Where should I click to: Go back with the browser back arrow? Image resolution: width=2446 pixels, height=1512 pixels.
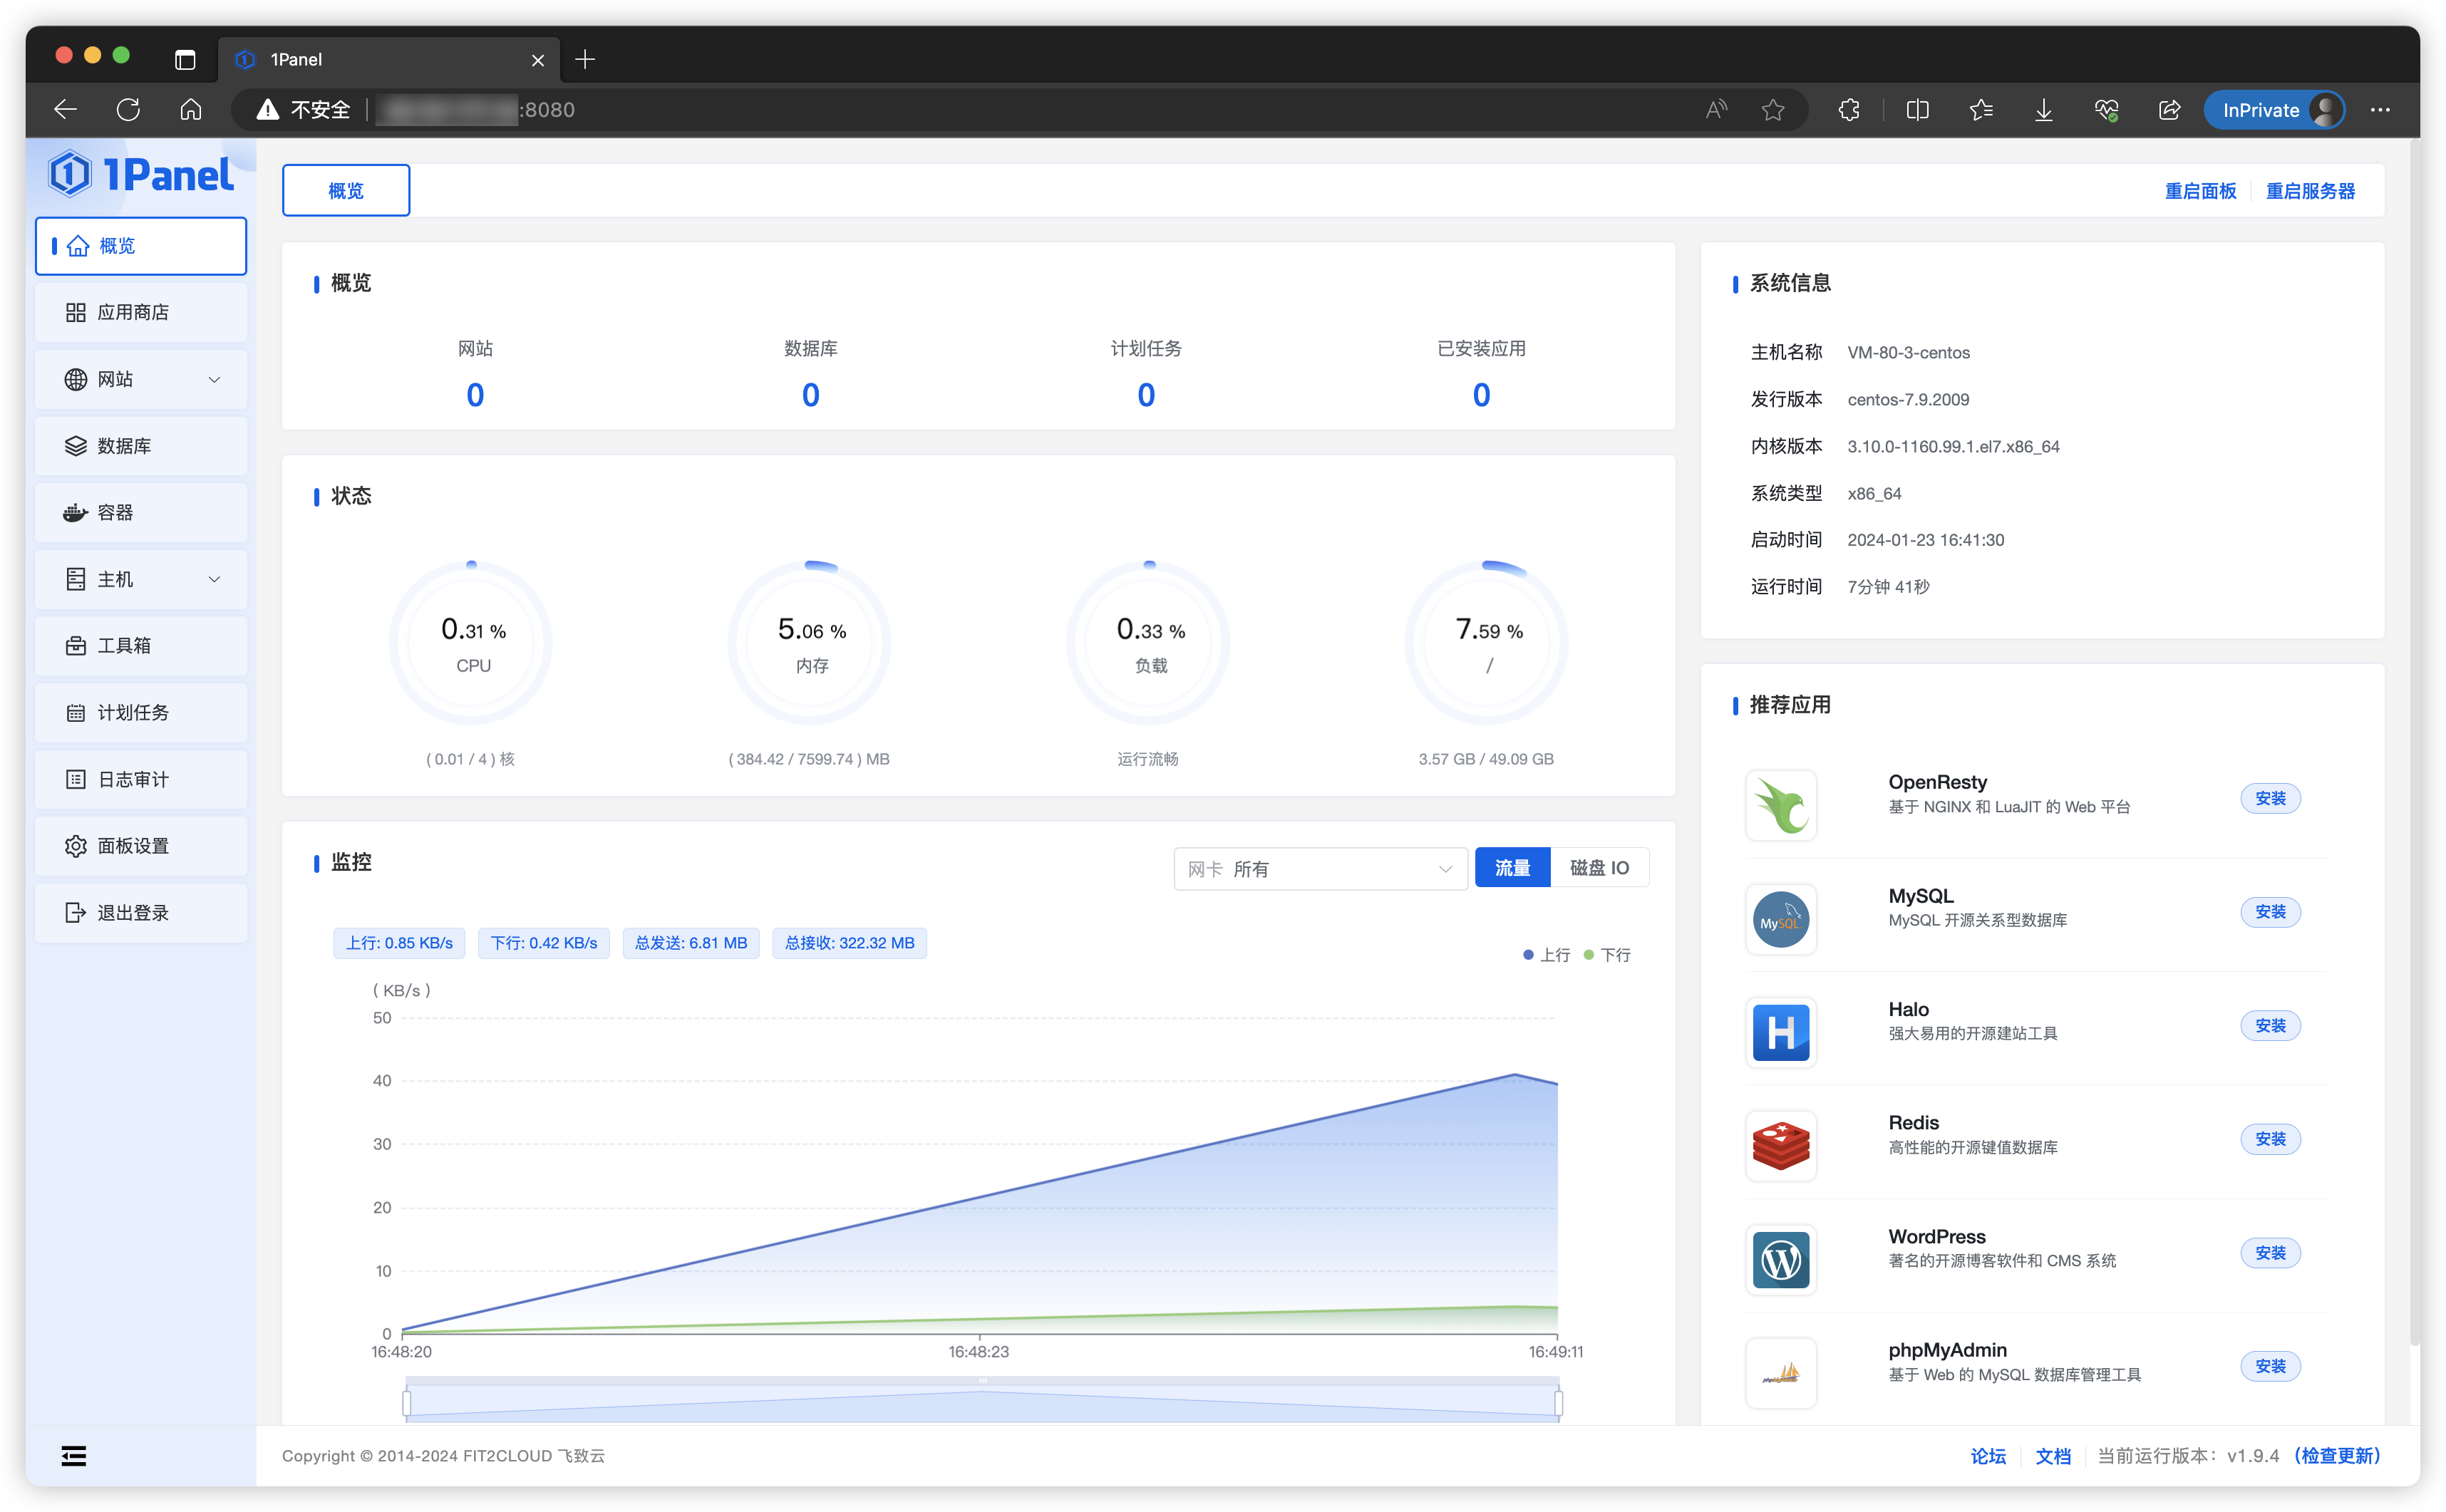[x=65, y=110]
